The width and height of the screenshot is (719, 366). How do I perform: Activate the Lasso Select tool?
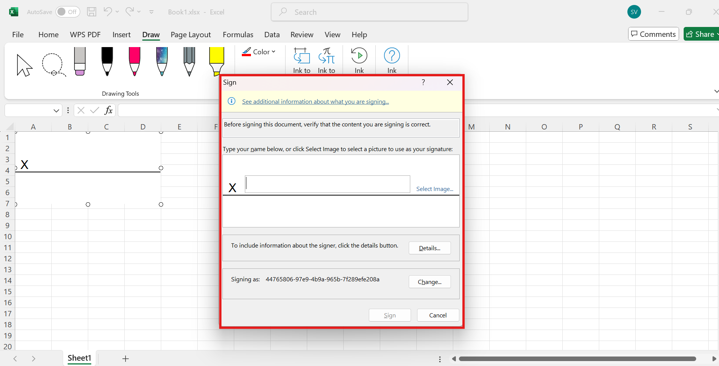pos(53,65)
